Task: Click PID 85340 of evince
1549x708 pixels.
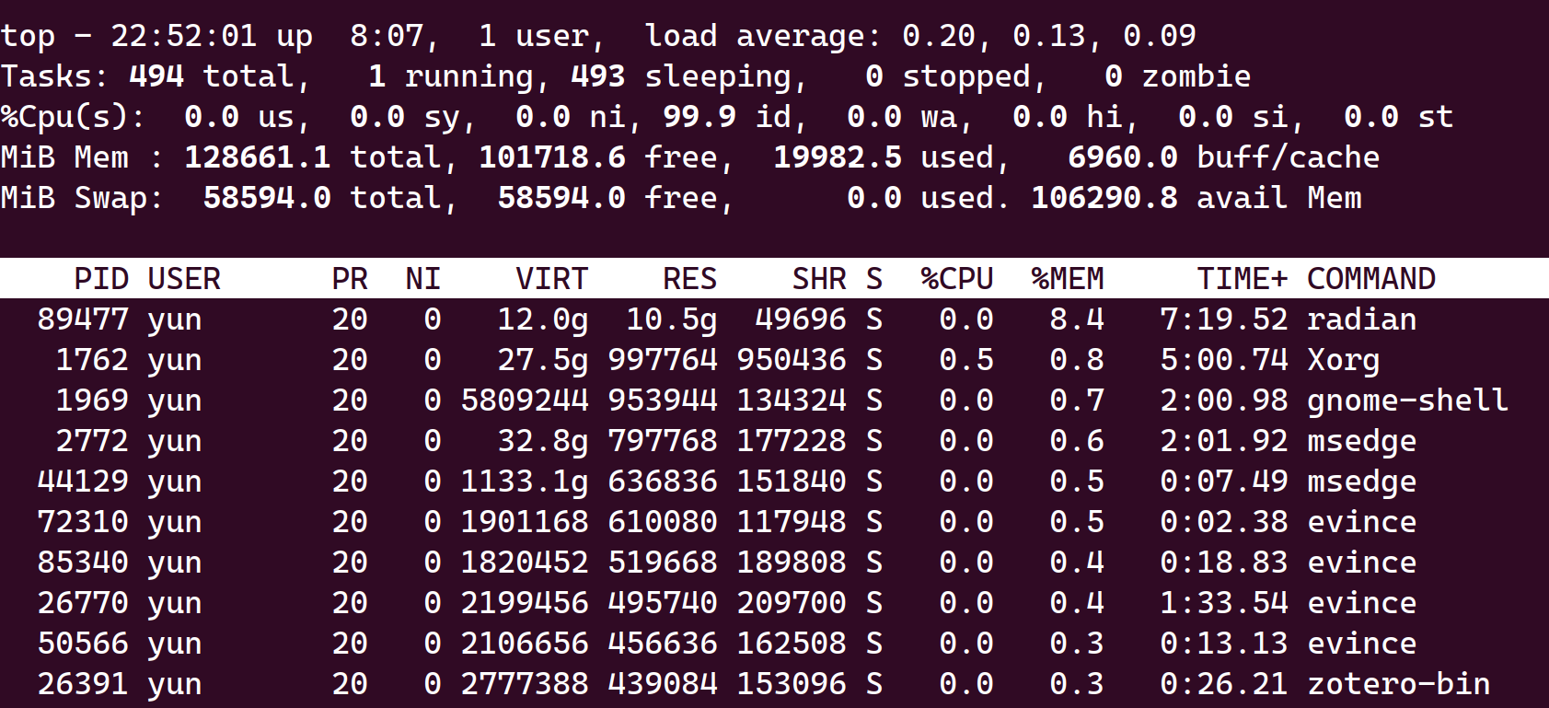Action: tap(83, 563)
